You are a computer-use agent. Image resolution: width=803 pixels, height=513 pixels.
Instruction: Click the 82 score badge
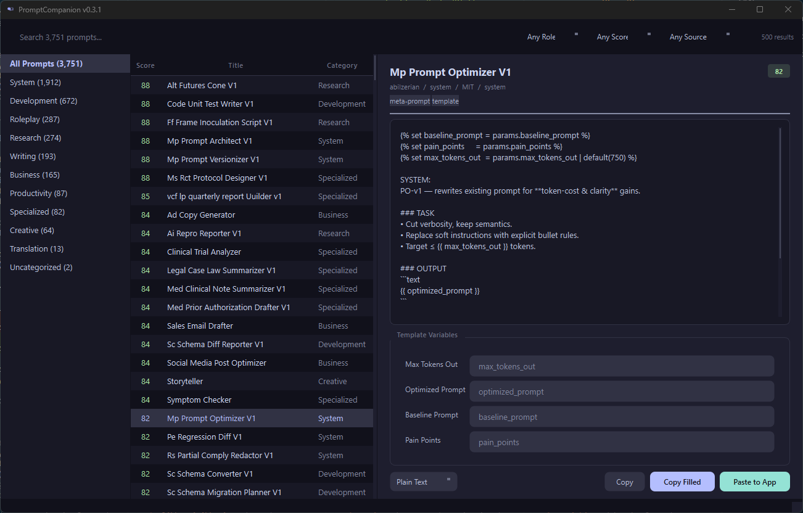(779, 71)
